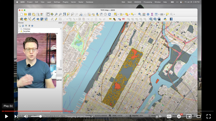
Task: Create a new QGIS project
Action: (21, 14)
